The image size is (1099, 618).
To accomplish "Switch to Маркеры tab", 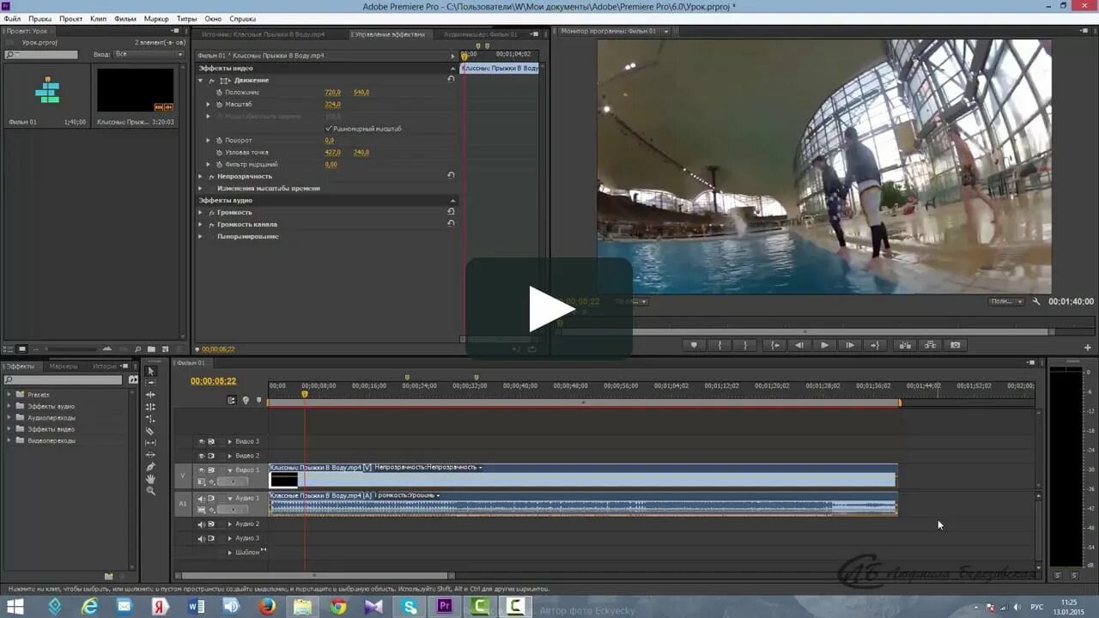I will (63, 367).
